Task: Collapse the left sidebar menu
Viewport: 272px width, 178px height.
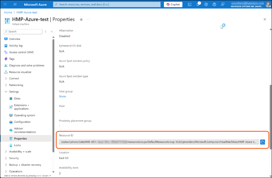Action: [x=52, y=31]
